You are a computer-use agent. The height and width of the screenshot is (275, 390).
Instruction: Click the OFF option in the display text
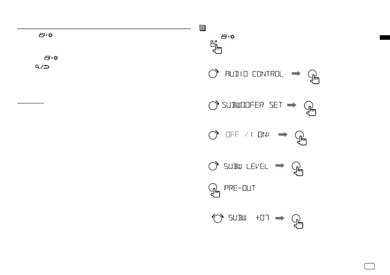click(232, 134)
